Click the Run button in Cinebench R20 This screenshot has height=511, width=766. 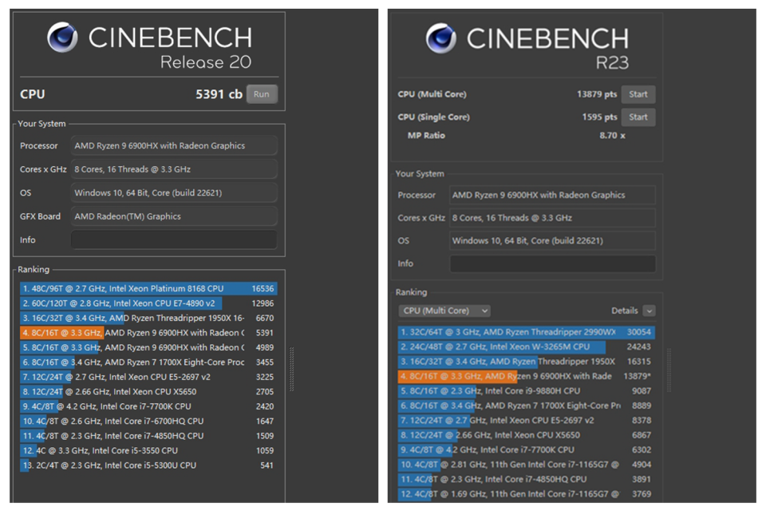262,94
